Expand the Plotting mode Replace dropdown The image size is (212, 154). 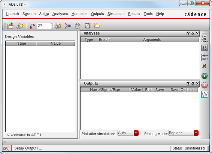pos(196,133)
